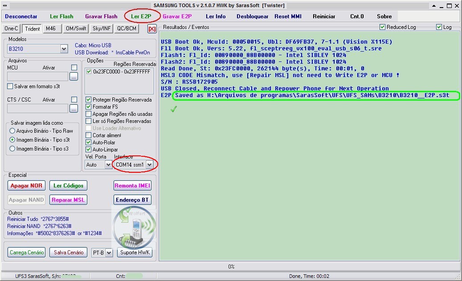Click the MCU file browse button
Screen dimensions: 462x281
coord(74,77)
